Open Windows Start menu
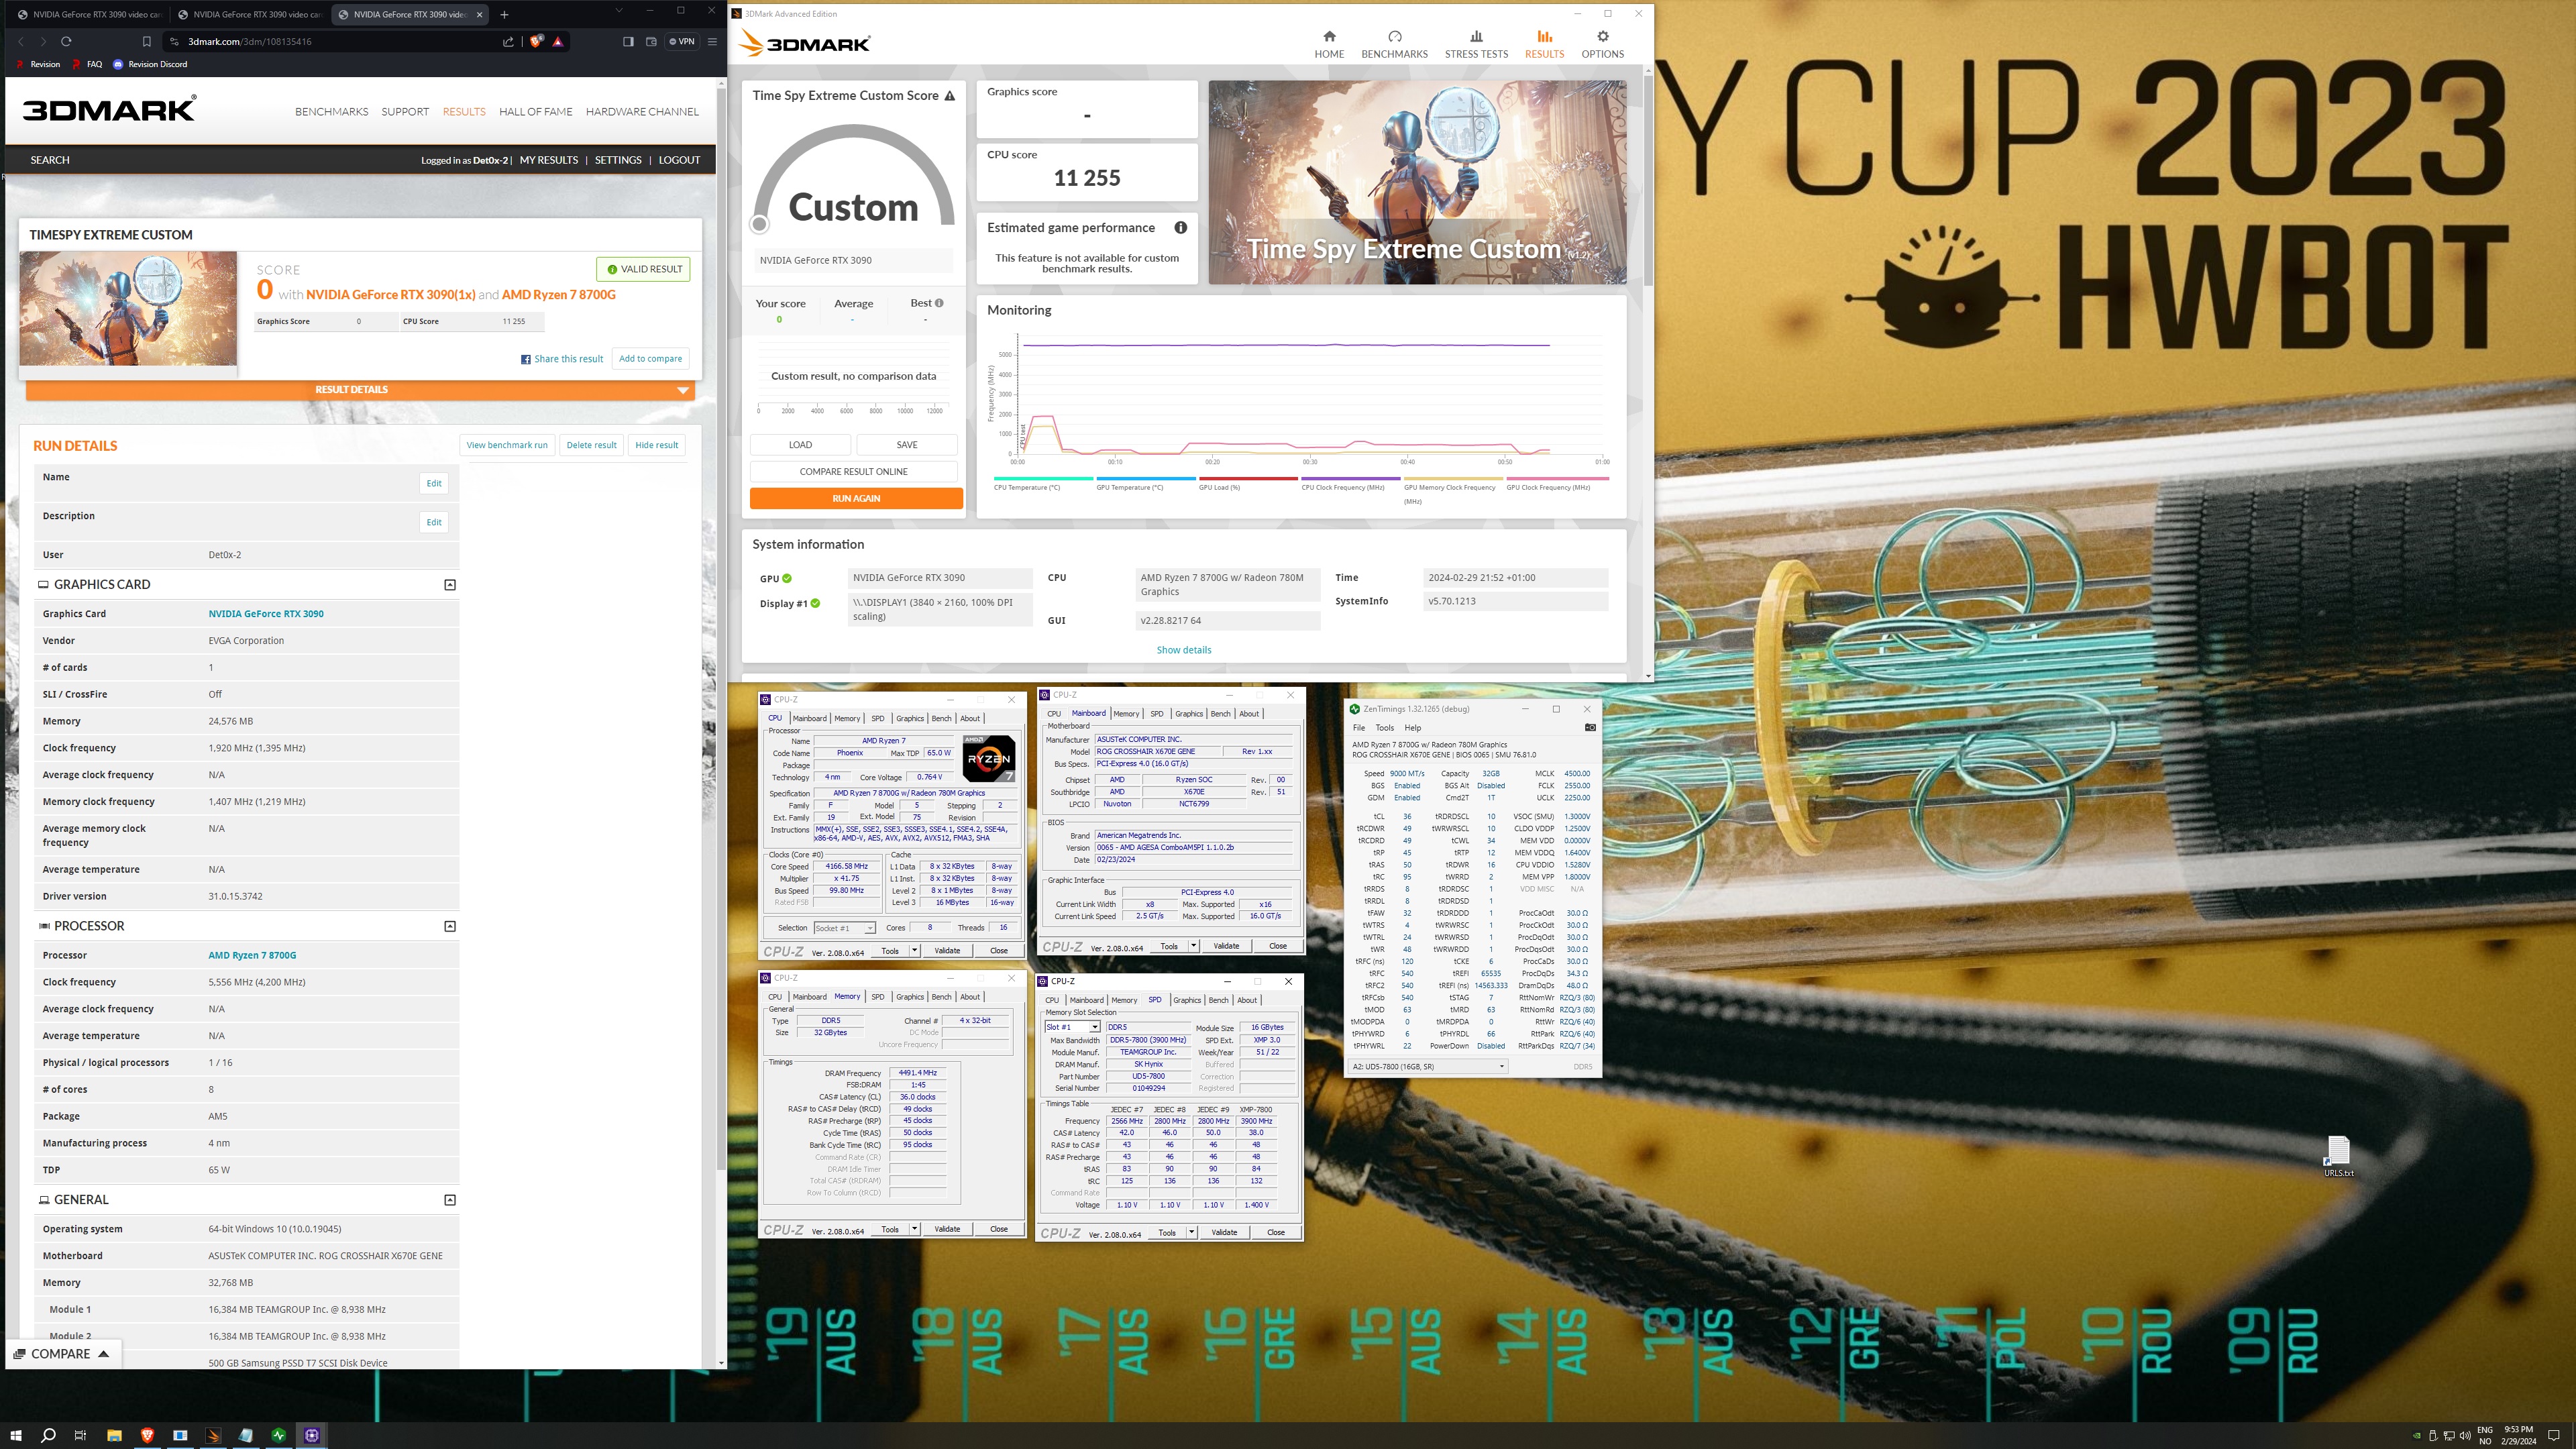The height and width of the screenshot is (1449, 2576). (x=16, y=1435)
